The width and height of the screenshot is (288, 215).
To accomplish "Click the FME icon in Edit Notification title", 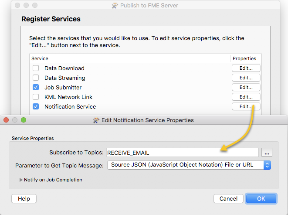I will point(96,120).
